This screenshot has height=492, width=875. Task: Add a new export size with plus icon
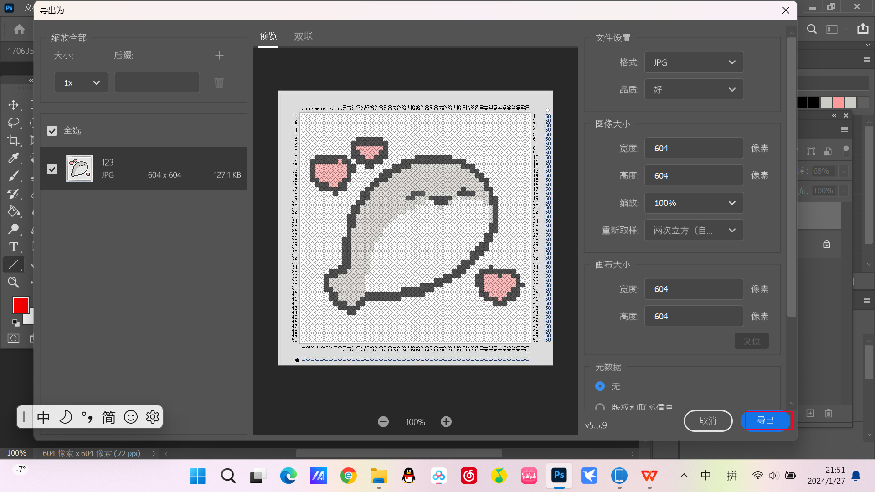tap(219, 56)
